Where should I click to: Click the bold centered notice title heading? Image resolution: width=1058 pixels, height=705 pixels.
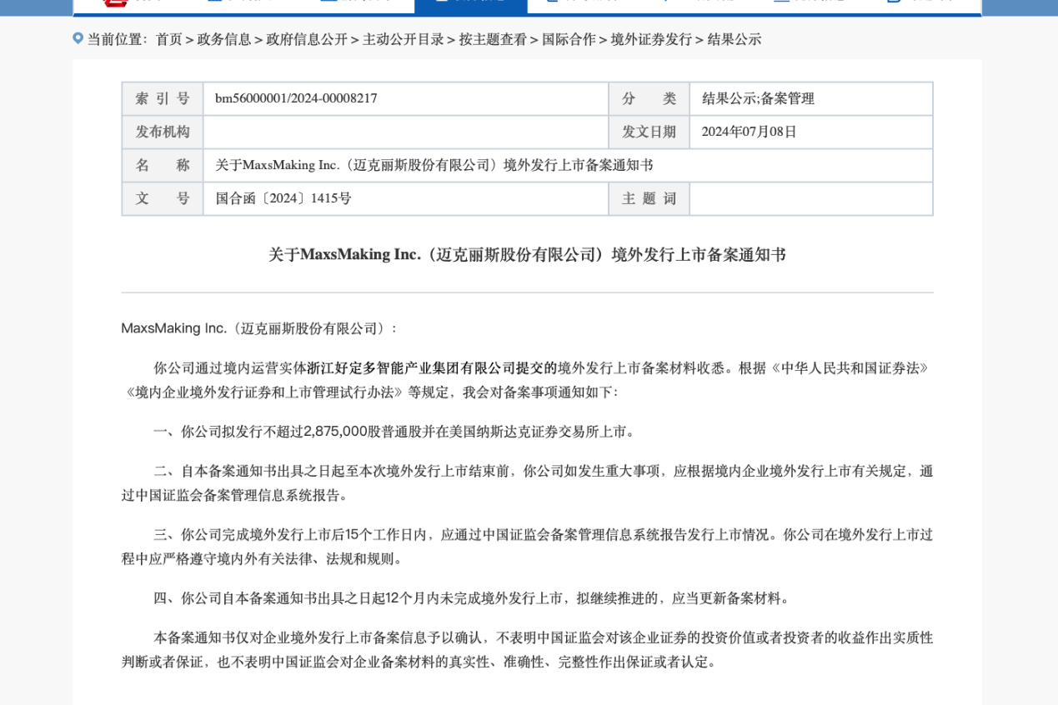[x=527, y=255]
